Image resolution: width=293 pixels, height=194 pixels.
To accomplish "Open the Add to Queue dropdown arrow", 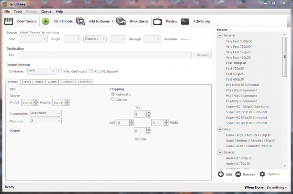I will point(113,22).
